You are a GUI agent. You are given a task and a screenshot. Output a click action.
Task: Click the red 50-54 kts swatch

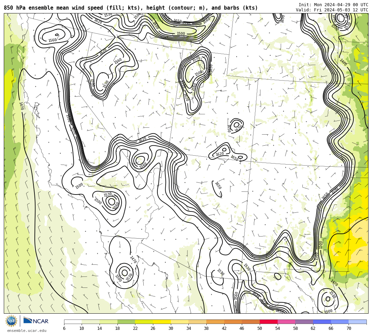[269, 322]
